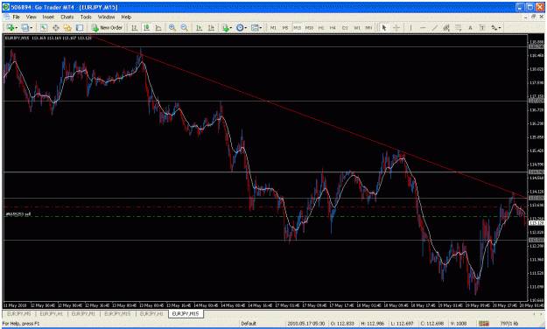Select the Horizontal Line drawing tool
Viewport: 547px width, 329px height.
pos(423,27)
